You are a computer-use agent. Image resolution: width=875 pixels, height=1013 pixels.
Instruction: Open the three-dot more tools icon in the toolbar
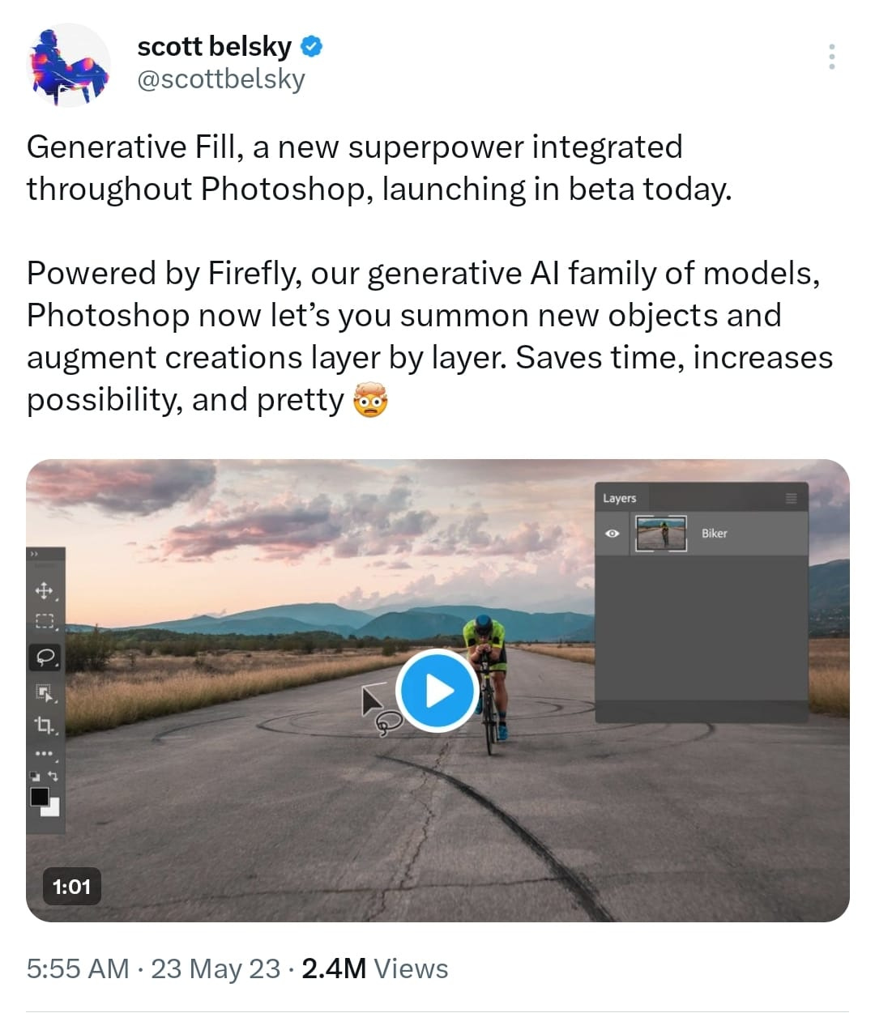coord(44,754)
